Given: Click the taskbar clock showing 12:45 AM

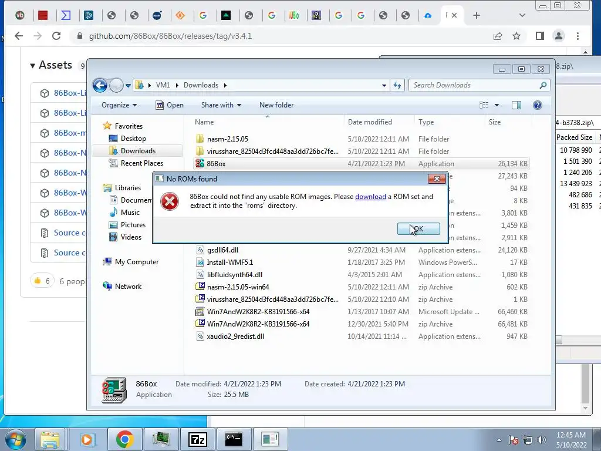Looking at the screenshot, I should pyautogui.click(x=571, y=440).
